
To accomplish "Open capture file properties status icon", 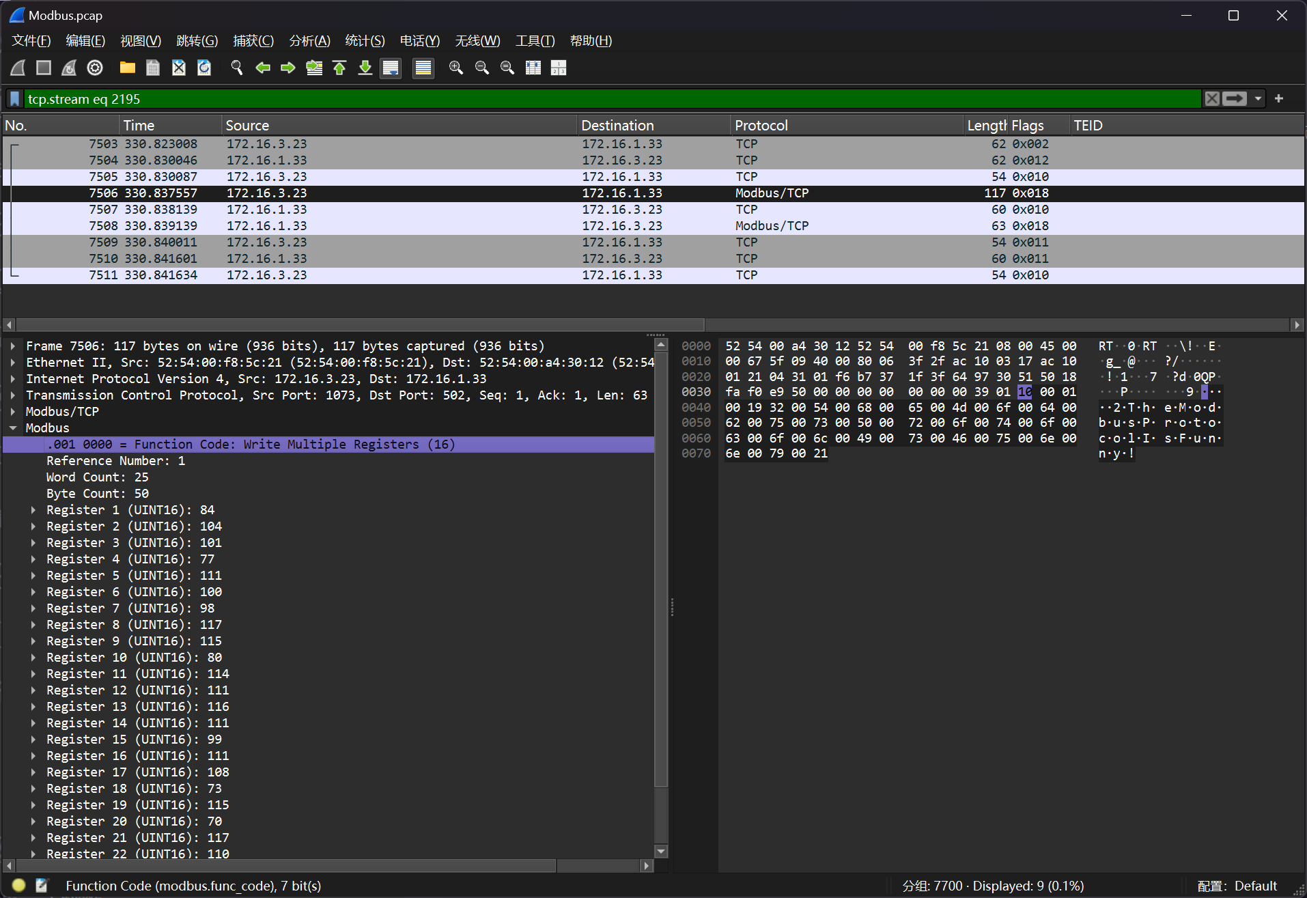I will click(x=42, y=886).
